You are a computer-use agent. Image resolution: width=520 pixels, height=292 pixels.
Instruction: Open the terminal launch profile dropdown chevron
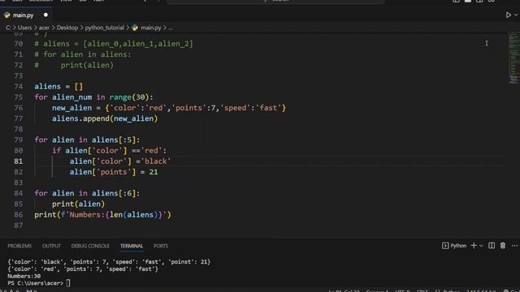481,246
